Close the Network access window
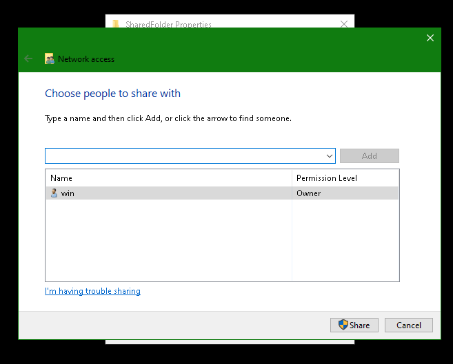The height and width of the screenshot is (364, 453). pyautogui.click(x=430, y=38)
